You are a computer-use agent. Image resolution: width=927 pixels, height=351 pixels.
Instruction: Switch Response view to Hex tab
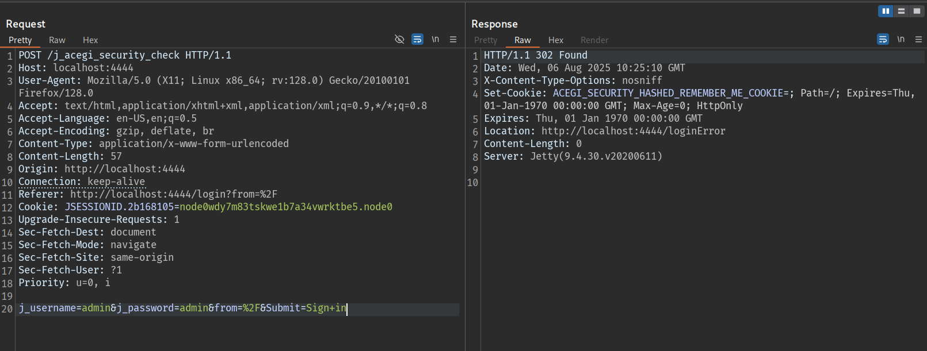[x=555, y=40]
